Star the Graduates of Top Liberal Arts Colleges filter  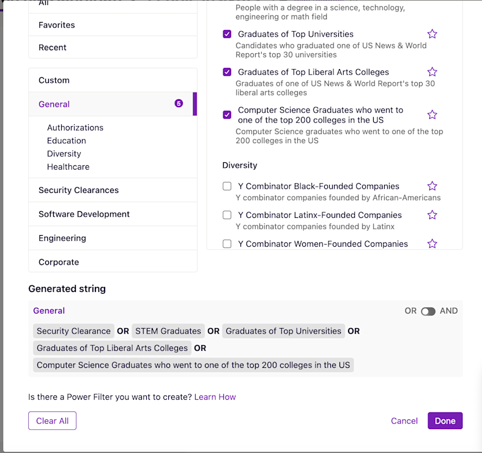[432, 72]
